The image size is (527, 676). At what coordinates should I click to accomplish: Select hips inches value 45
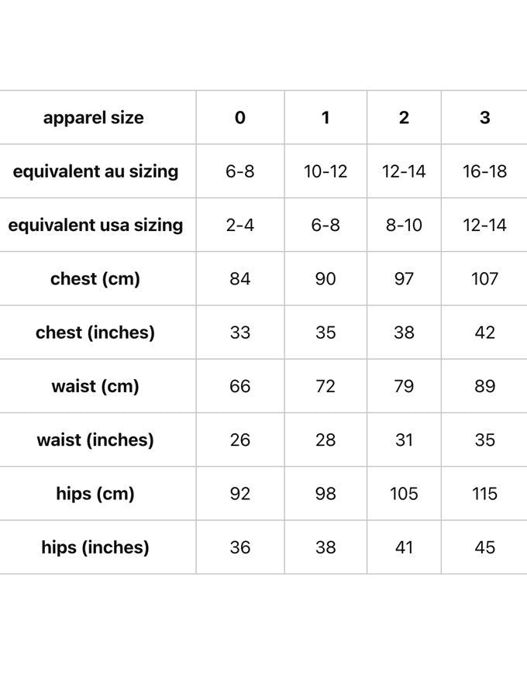(x=484, y=547)
